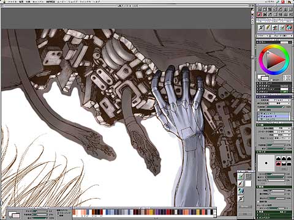Choose the selected blue watercolor brush category
The height and width of the screenshot is (220, 294).
click(289, 28)
